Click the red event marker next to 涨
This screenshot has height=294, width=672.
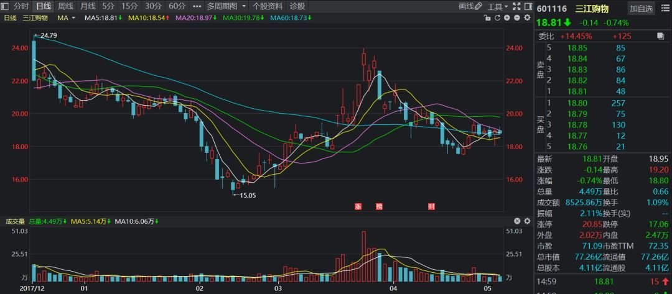380,206
